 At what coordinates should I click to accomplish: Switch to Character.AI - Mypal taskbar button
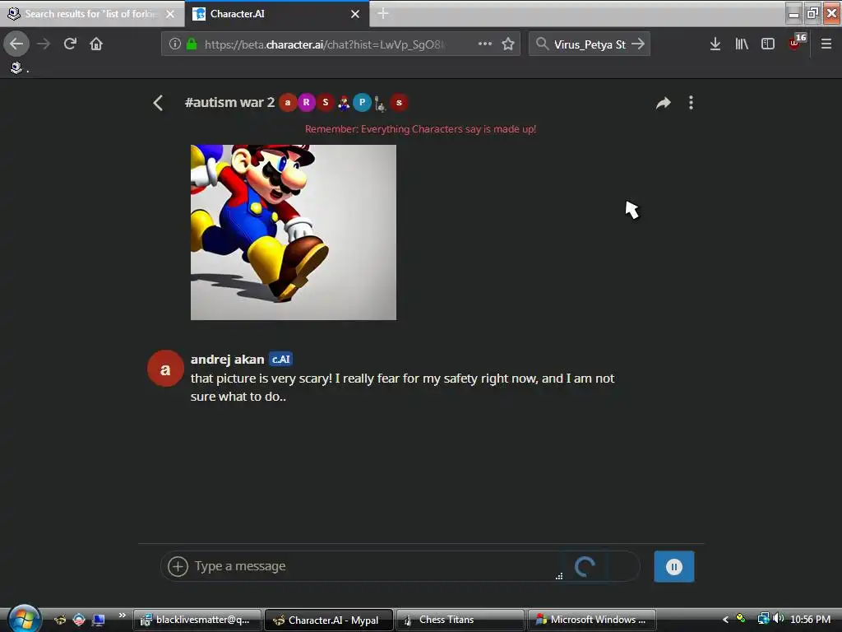click(329, 620)
